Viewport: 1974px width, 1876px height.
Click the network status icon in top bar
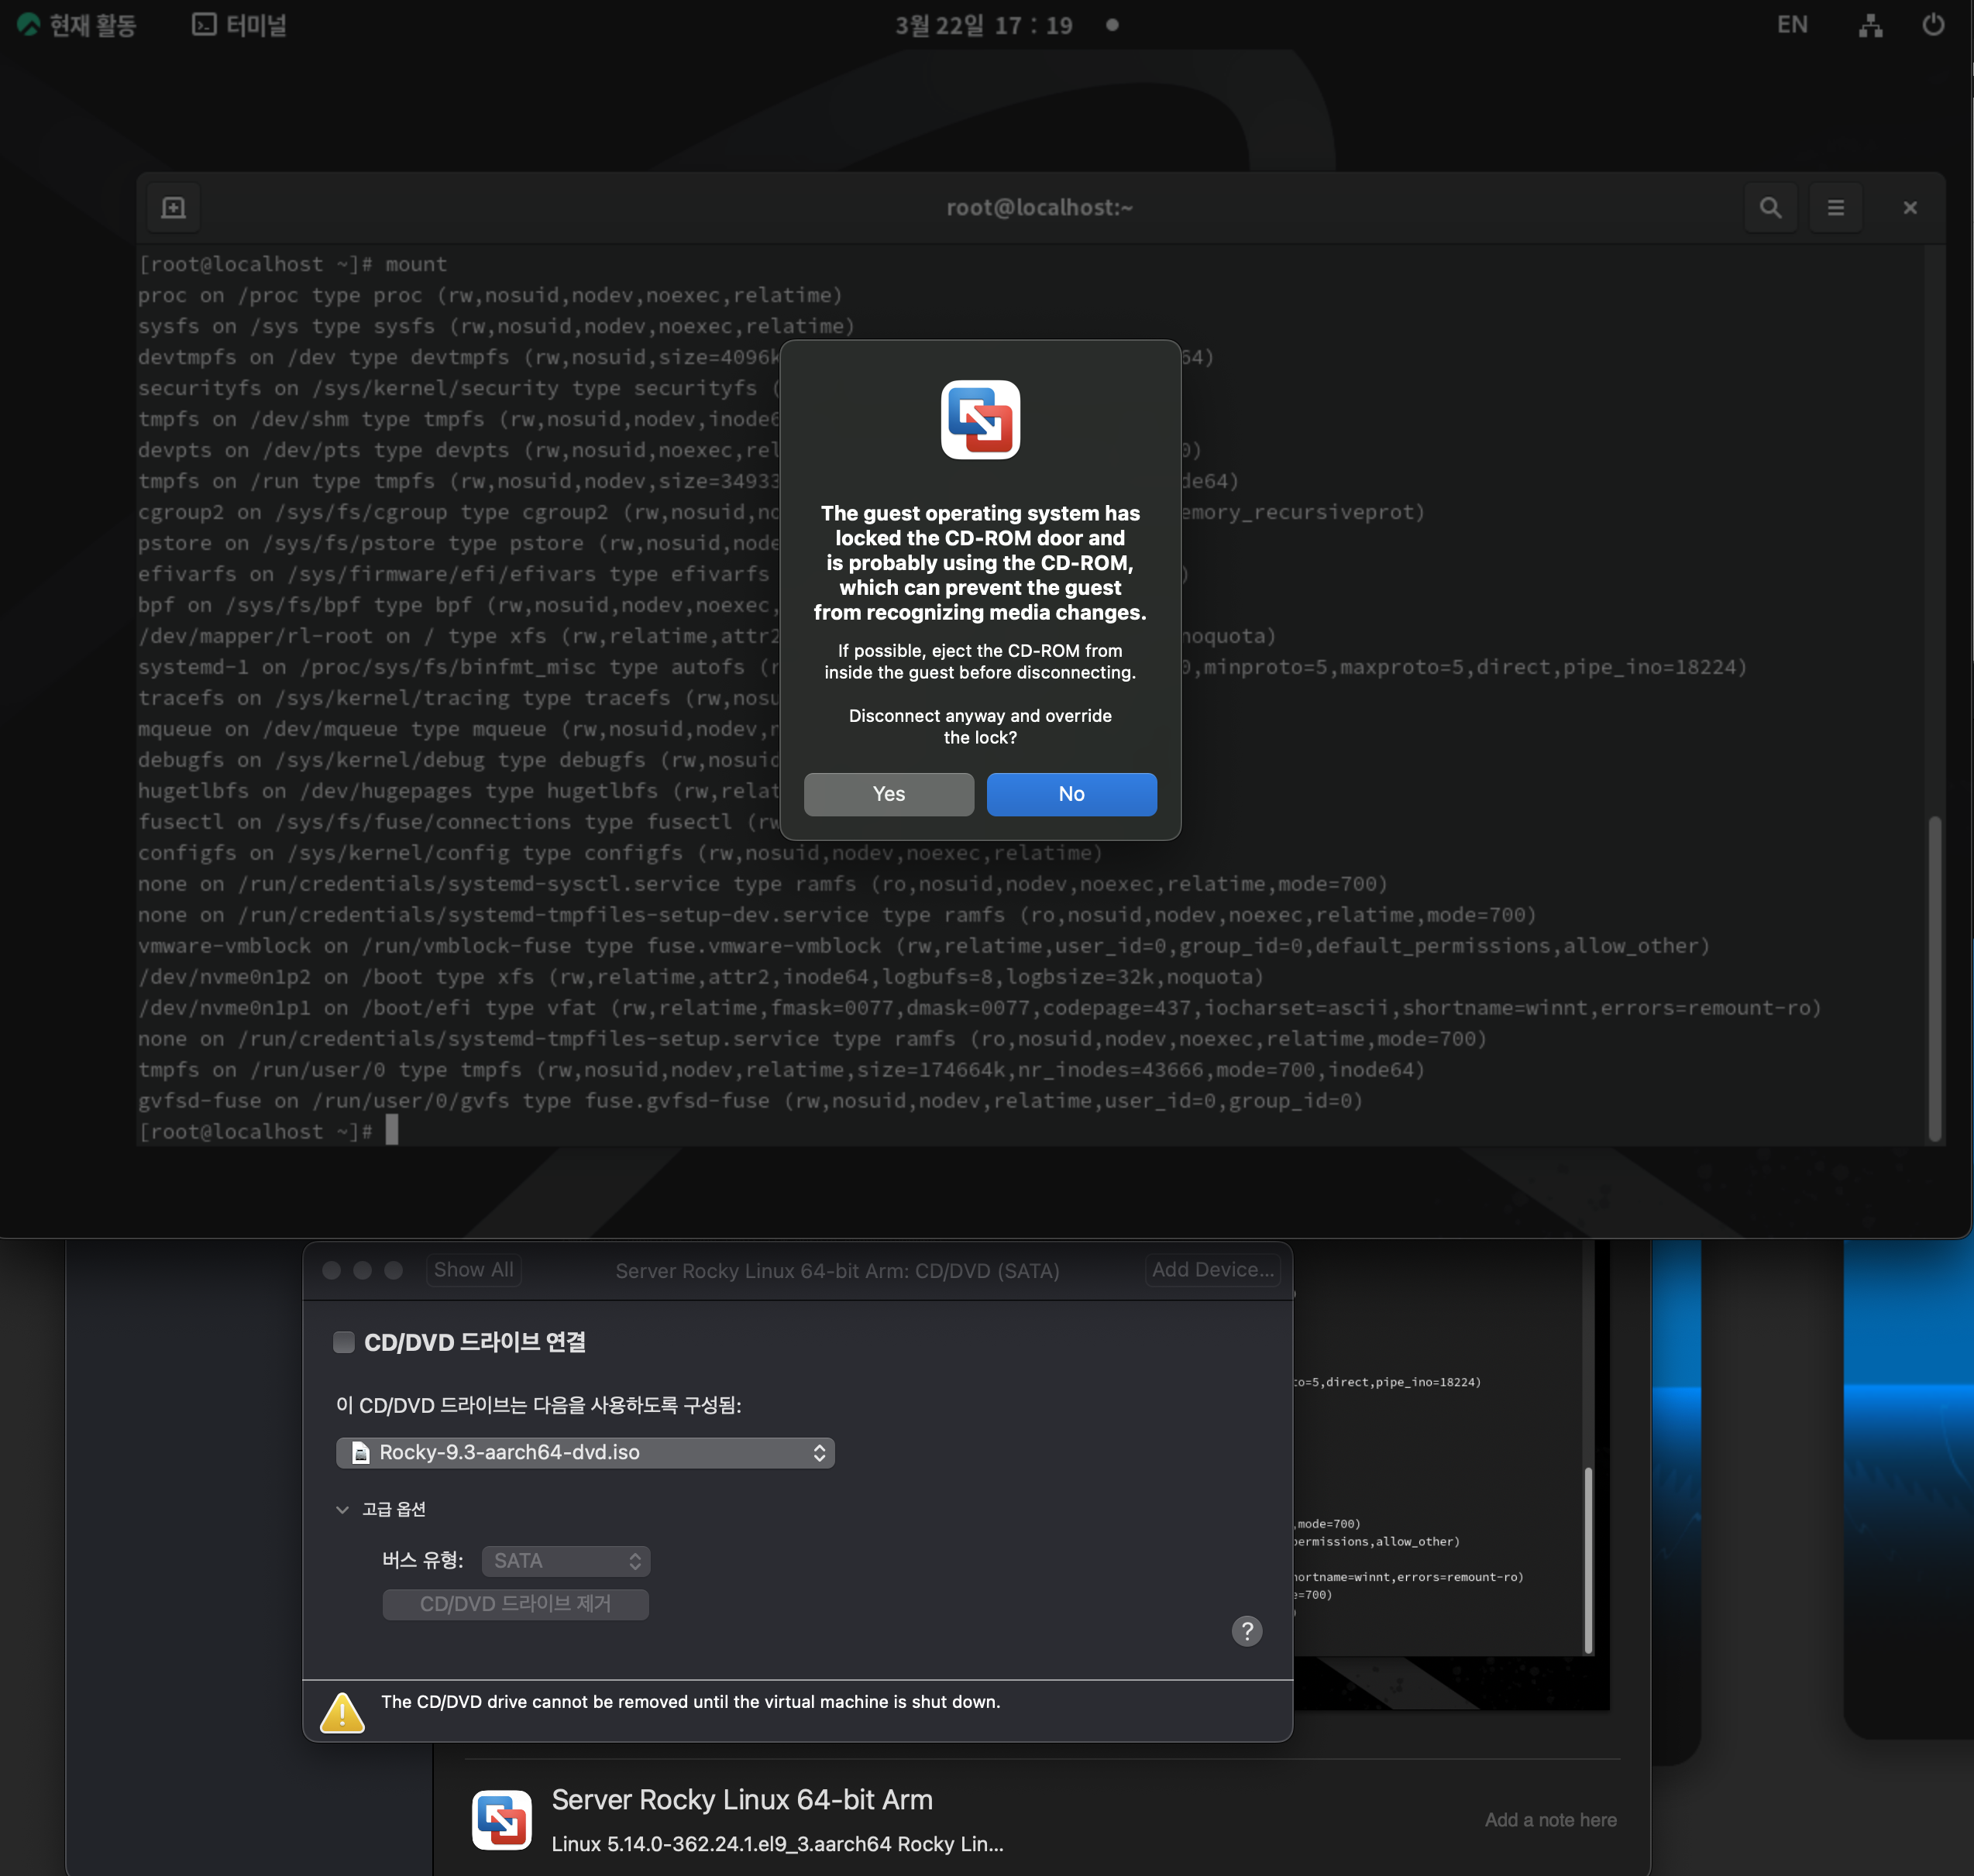(x=1870, y=26)
